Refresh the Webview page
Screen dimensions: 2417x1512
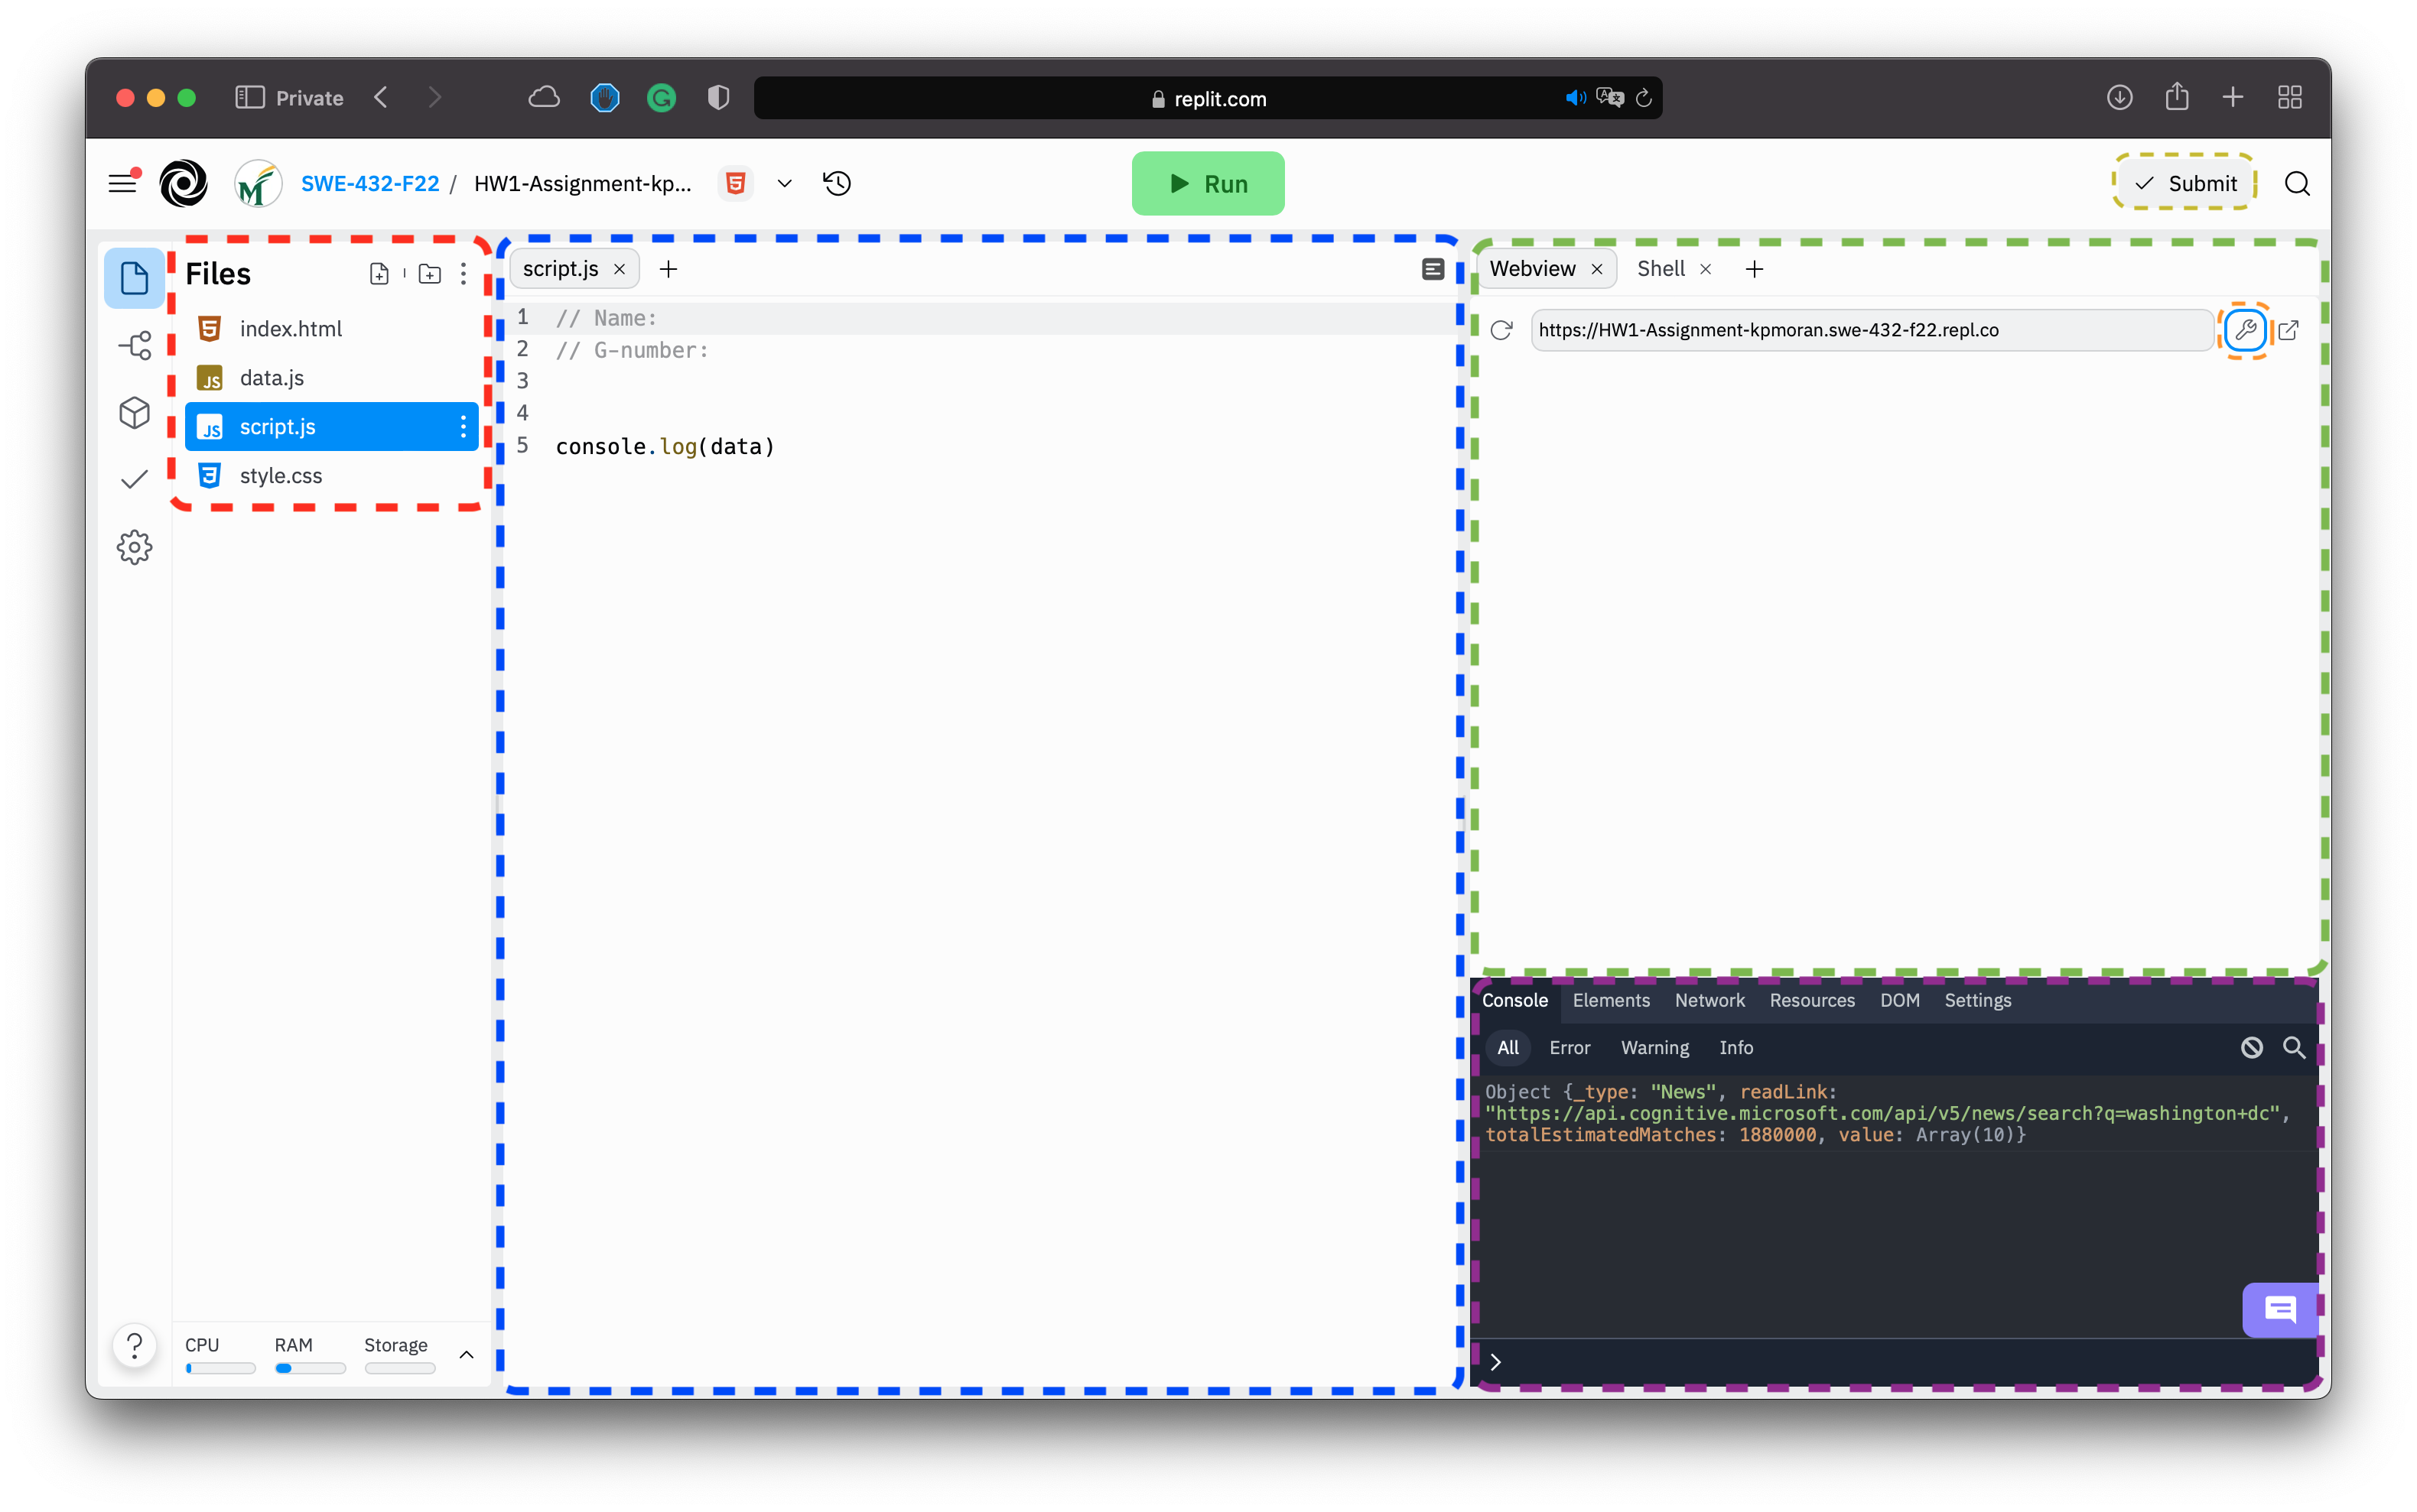point(1501,330)
